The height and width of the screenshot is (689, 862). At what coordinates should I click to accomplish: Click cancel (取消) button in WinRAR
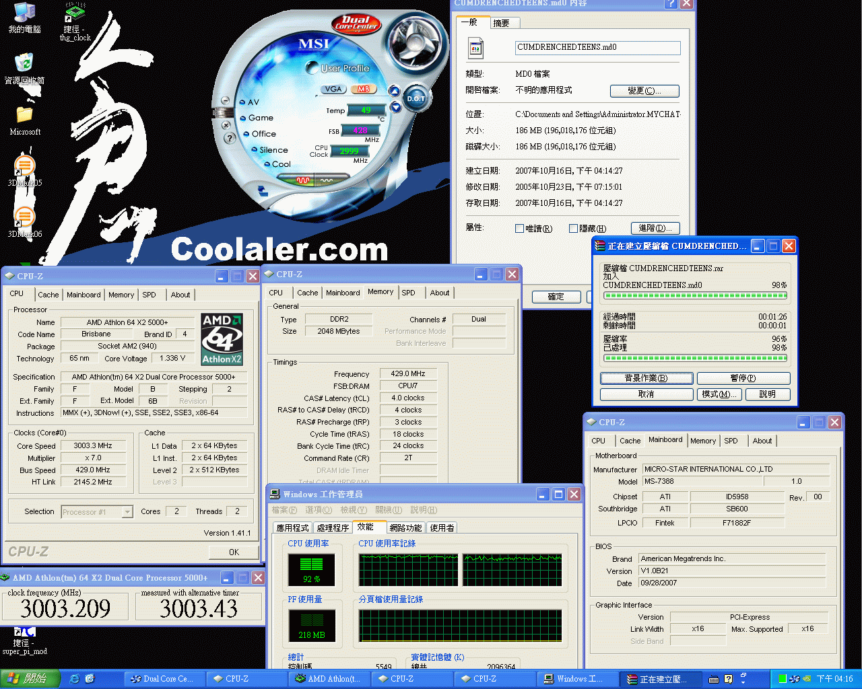coord(646,394)
